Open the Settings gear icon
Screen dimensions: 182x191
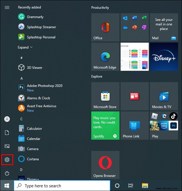7,160
